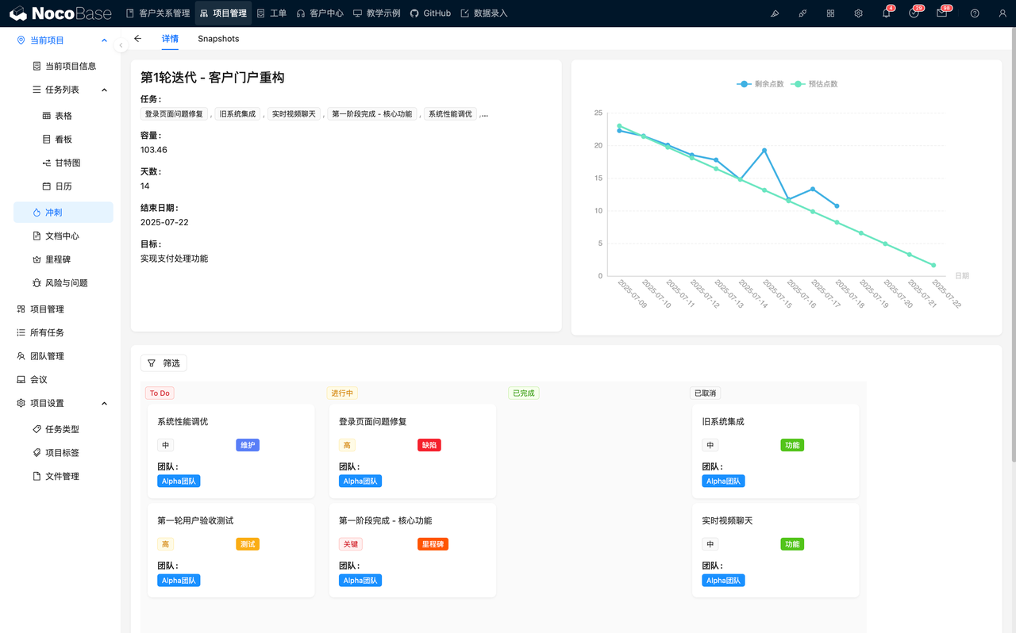Click the 已完成 column header
The width and height of the screenshot is (1016, 633).
coord(524,393)
